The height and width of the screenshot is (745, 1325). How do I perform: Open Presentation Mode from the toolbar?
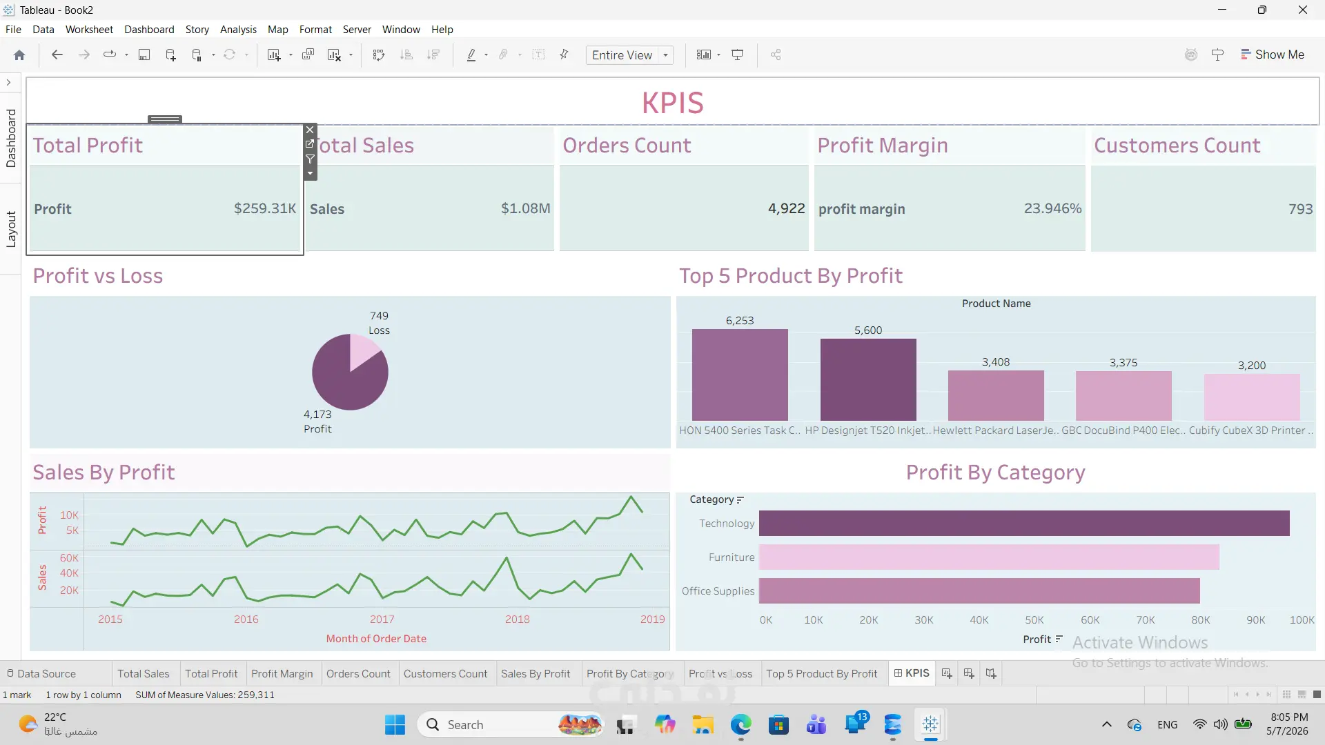tap(738, 55)
